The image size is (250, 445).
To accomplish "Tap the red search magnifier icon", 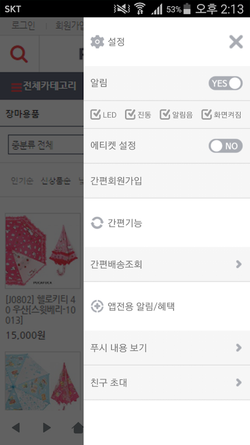I will tap(19, 54).
